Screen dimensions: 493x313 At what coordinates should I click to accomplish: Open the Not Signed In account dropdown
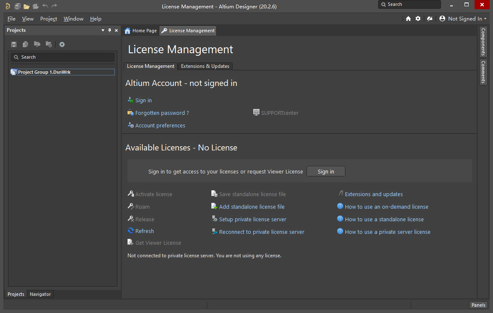(x=463, y=18)
